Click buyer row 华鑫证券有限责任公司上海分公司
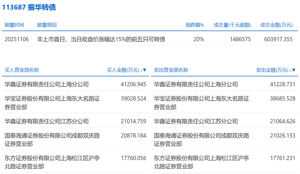The width and height of the screenshot is (300, 174). pyautogui.click(x=47, y=84)
